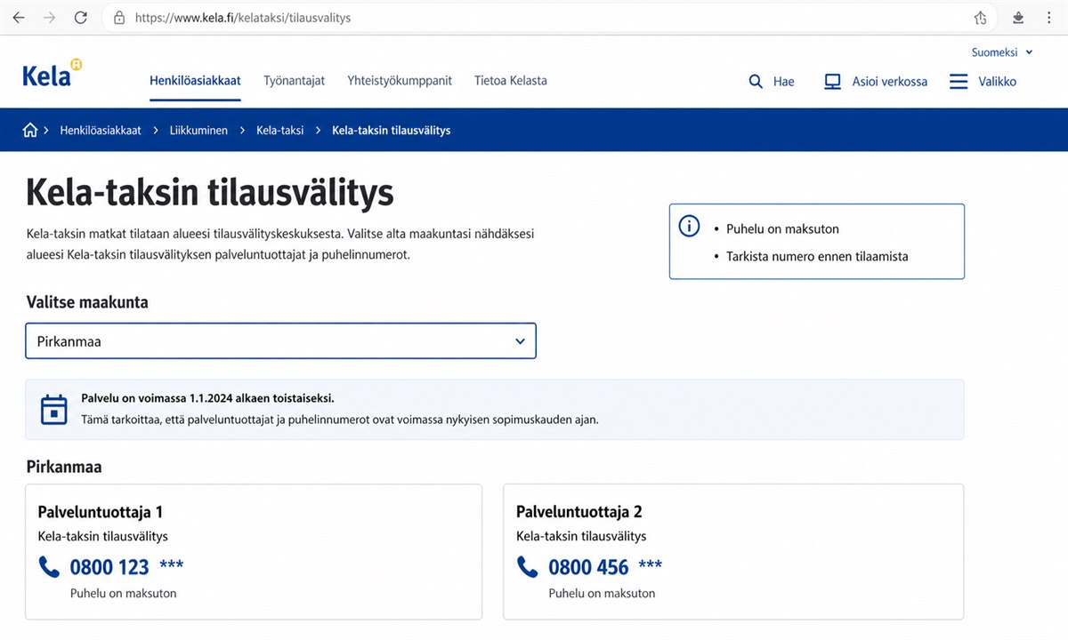The width and height of the screenshot is (1068, 640).
Task: Go to Liikkuminen in breadcrumb
Action: coord(198,131)
